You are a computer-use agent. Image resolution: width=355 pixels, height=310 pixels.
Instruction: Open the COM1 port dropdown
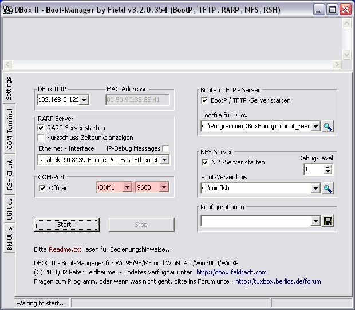pos(127,187)
